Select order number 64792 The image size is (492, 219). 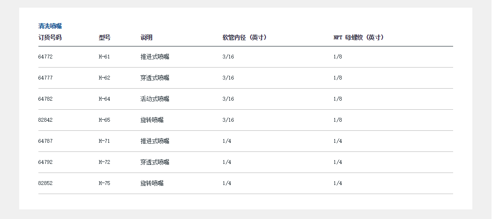click(x=46, y=162)
